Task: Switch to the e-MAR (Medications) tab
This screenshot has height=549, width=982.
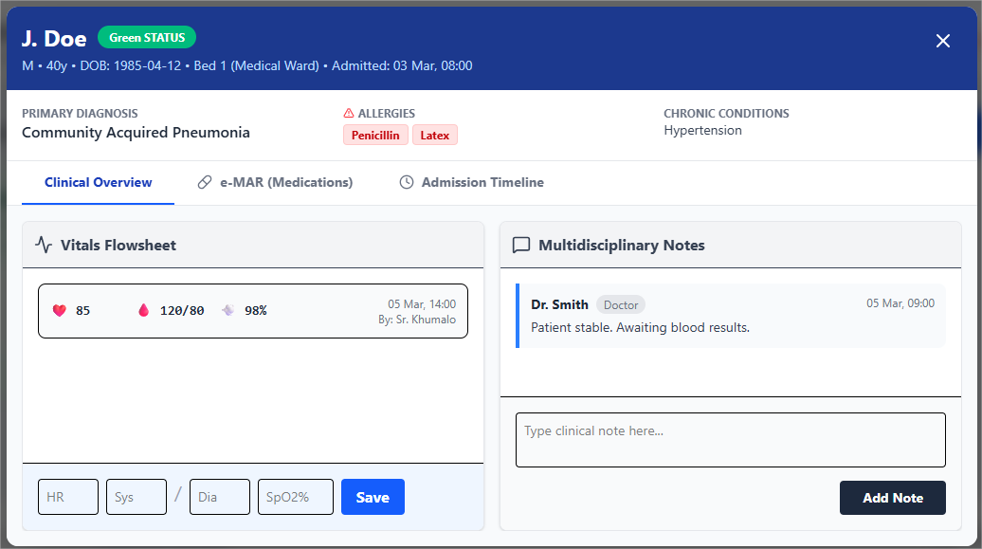Action: 284,182
